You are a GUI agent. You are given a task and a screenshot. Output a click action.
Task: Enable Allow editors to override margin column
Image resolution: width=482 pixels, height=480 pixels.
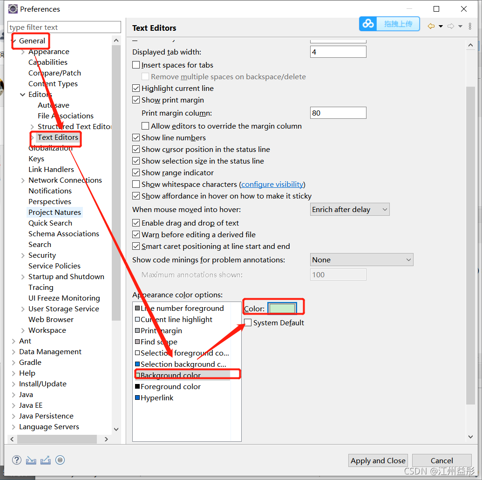[x=145, y=126]
